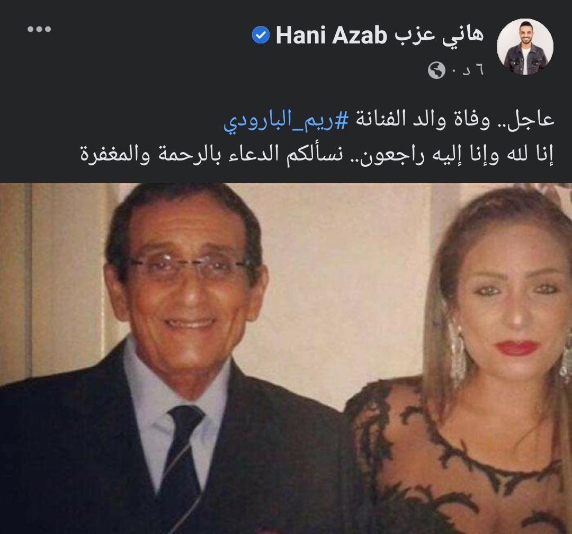Image resolution: width=572 pixels, height=534 pixels.
Task: Click the blue verified badge checkmark
Action: [261, 35]
